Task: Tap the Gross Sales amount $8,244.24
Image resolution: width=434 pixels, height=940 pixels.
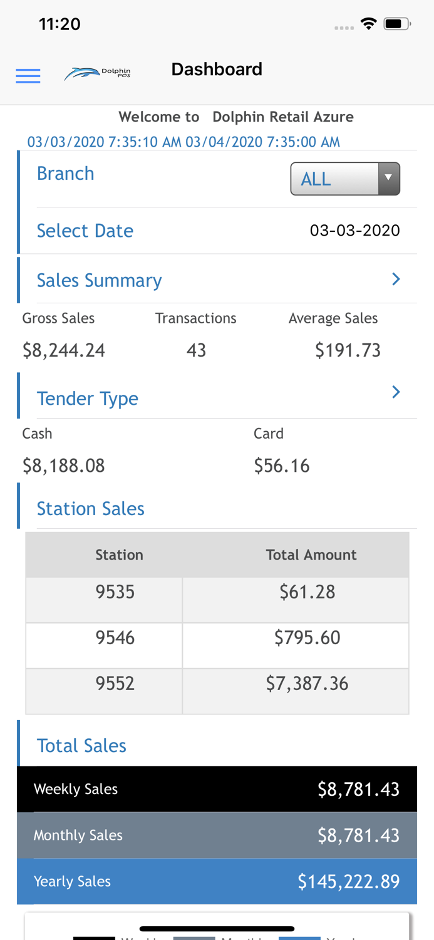Action: pyautogui.click(x=64, y=350)
